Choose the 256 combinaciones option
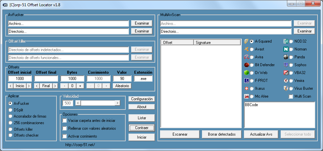The image size is (323, 151). (10, 123)
